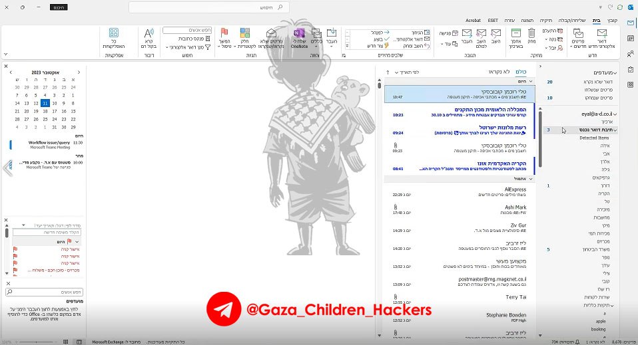This screenshot has width=638, height=345.
Task: Select the All (כולם) message filter
Action: (522, 71)
